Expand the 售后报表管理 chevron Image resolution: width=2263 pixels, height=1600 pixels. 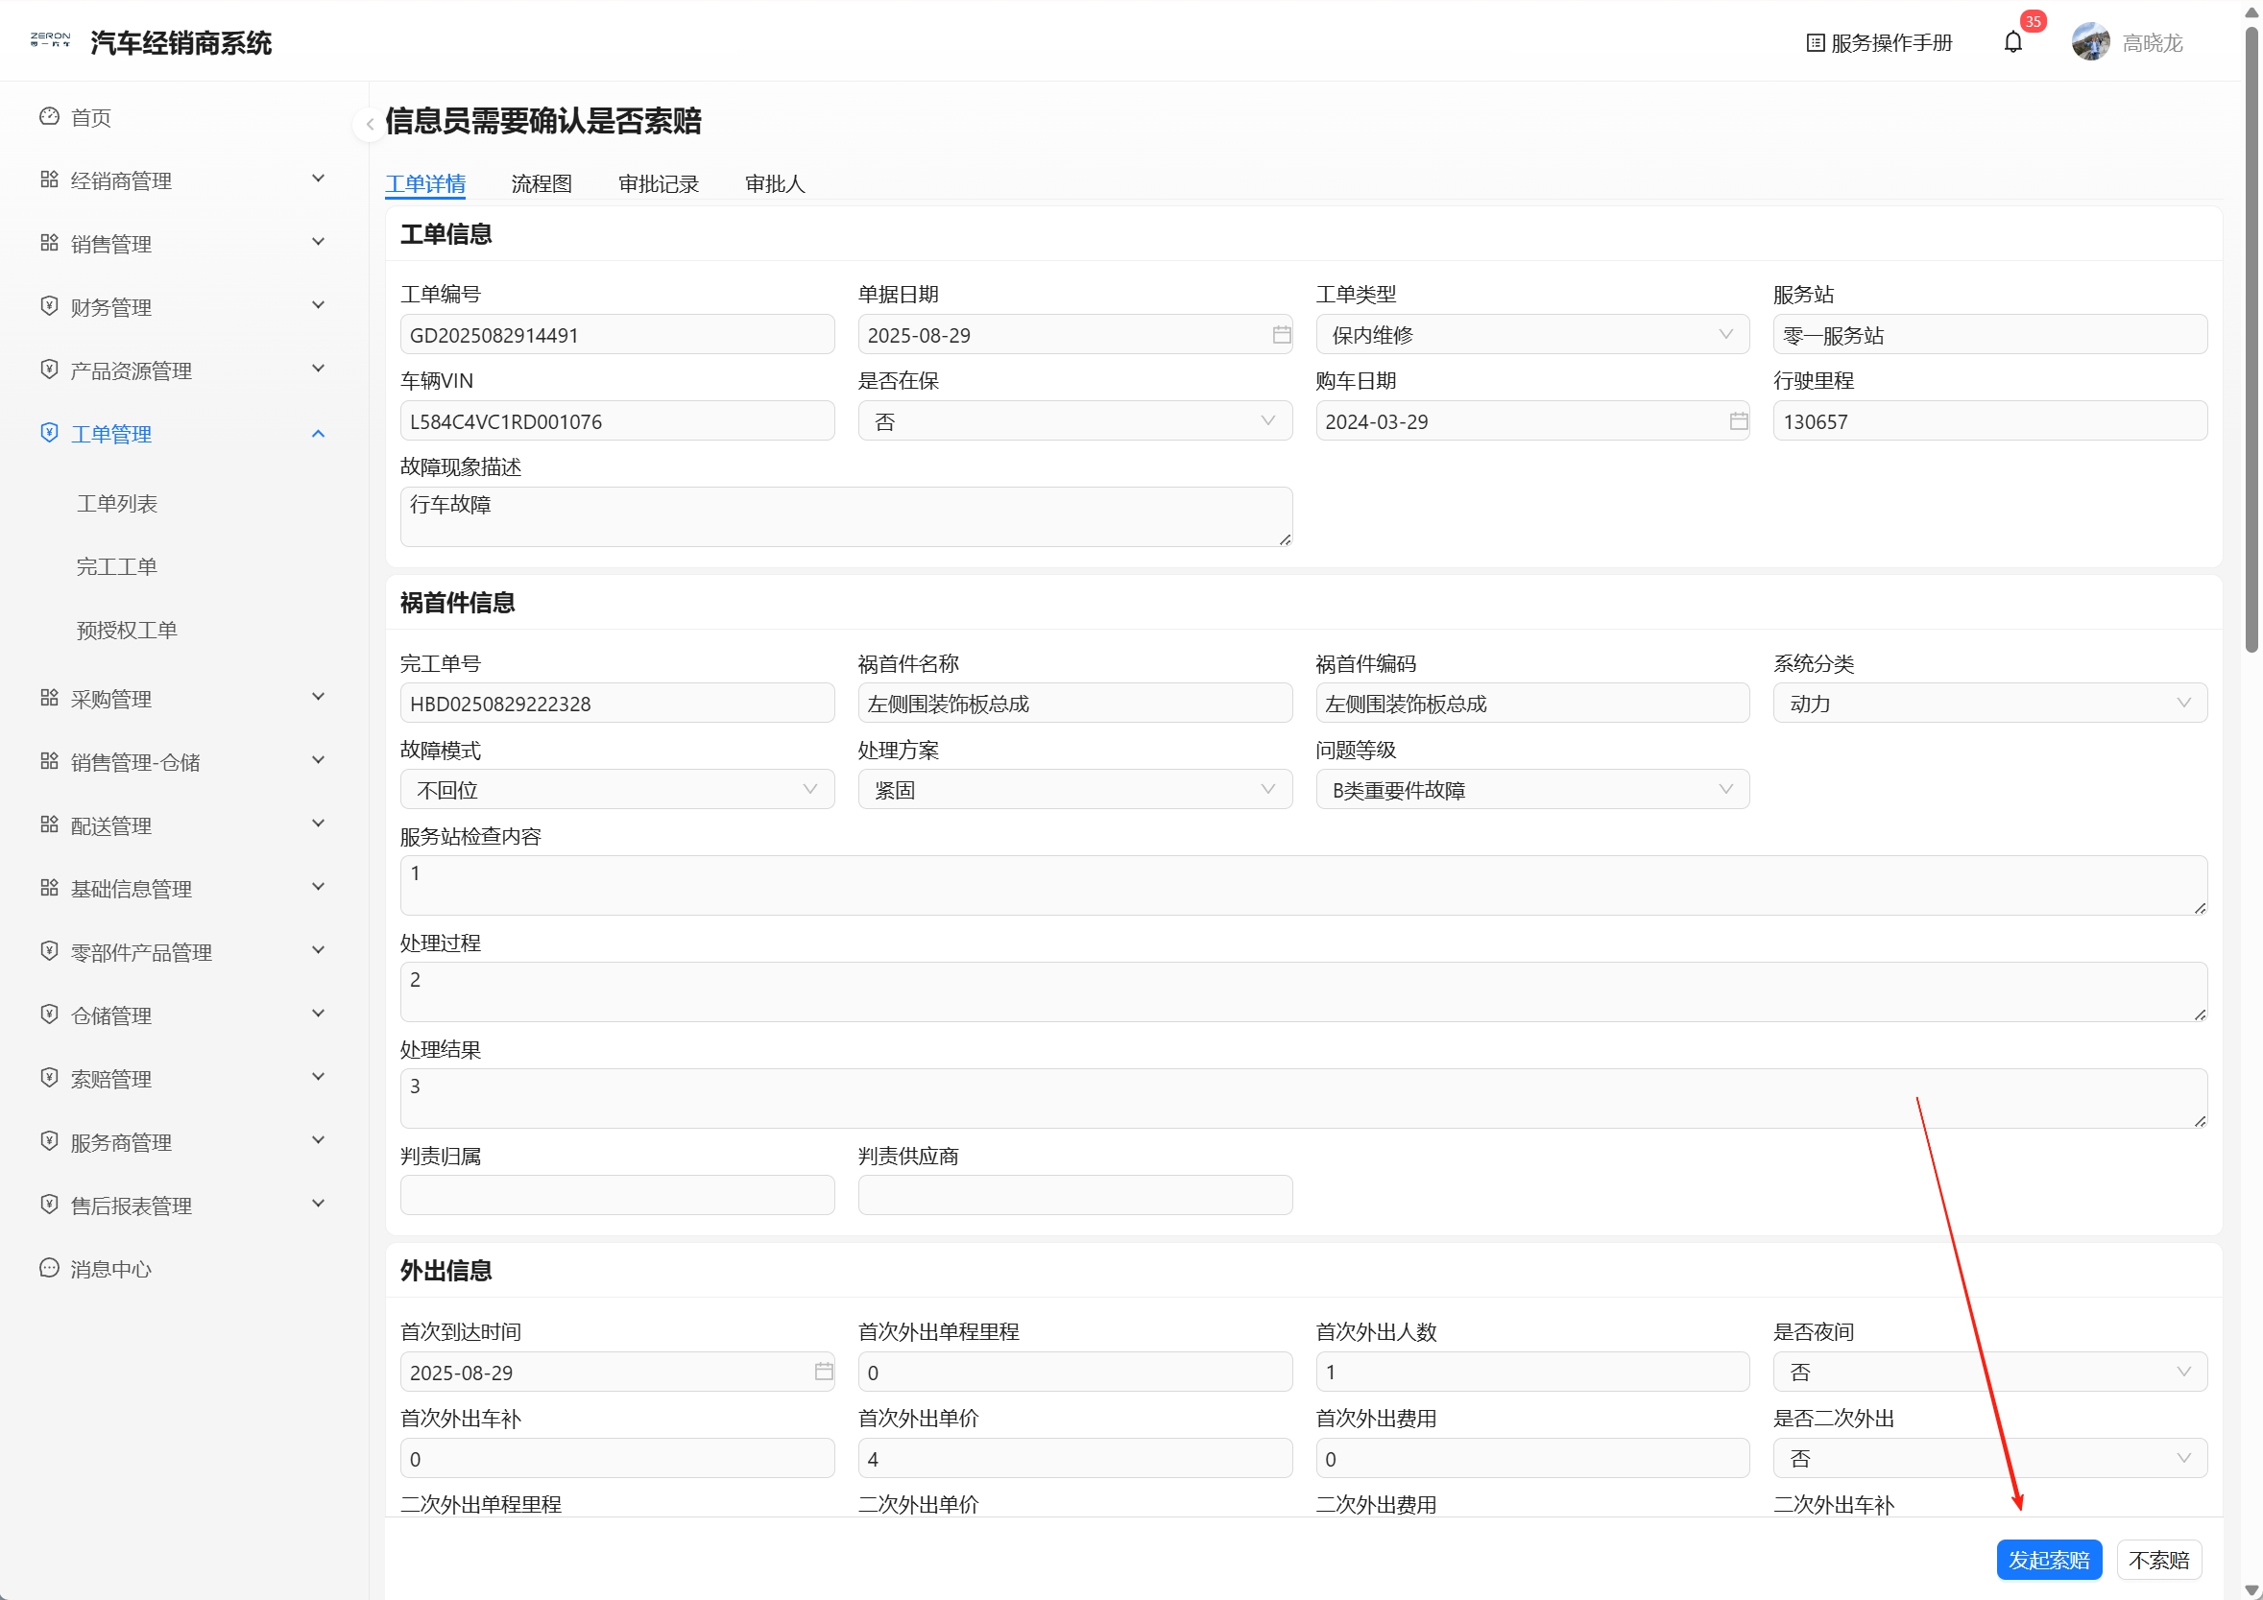pyautogui.click(x=318, y=1203)
